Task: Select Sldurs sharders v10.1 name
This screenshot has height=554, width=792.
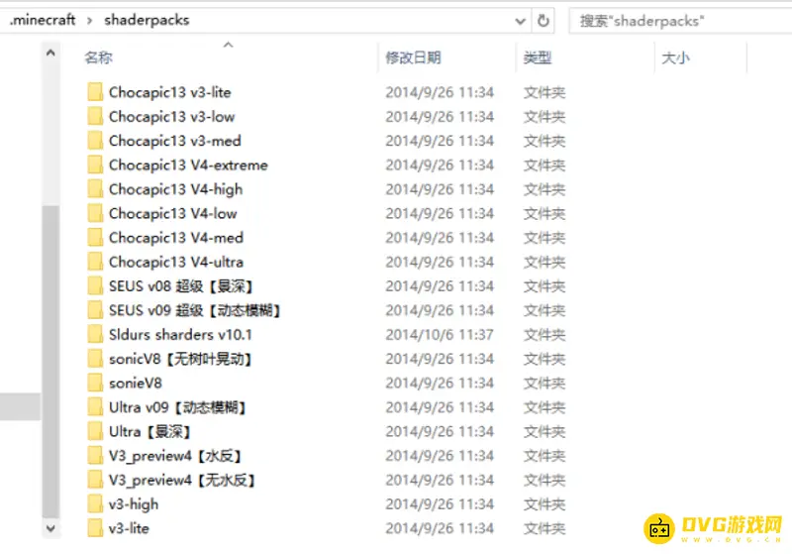Action: (180, 335)
